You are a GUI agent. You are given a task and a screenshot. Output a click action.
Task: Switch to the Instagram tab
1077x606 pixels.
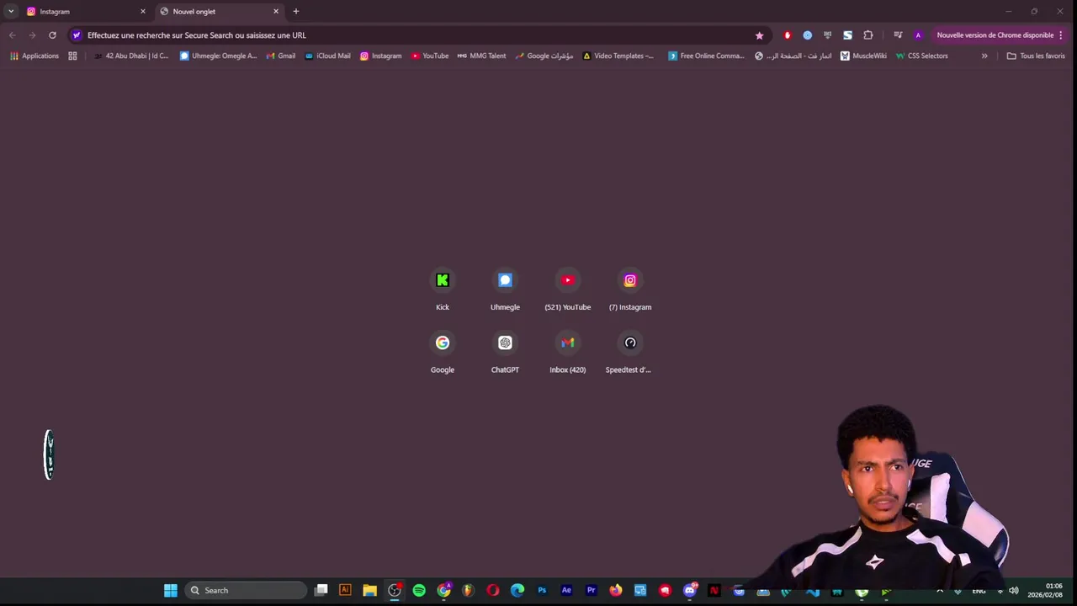(87, 11)
